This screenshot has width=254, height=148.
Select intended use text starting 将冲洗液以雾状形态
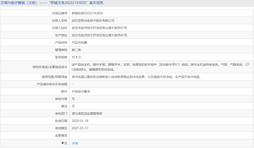[136, 77]
